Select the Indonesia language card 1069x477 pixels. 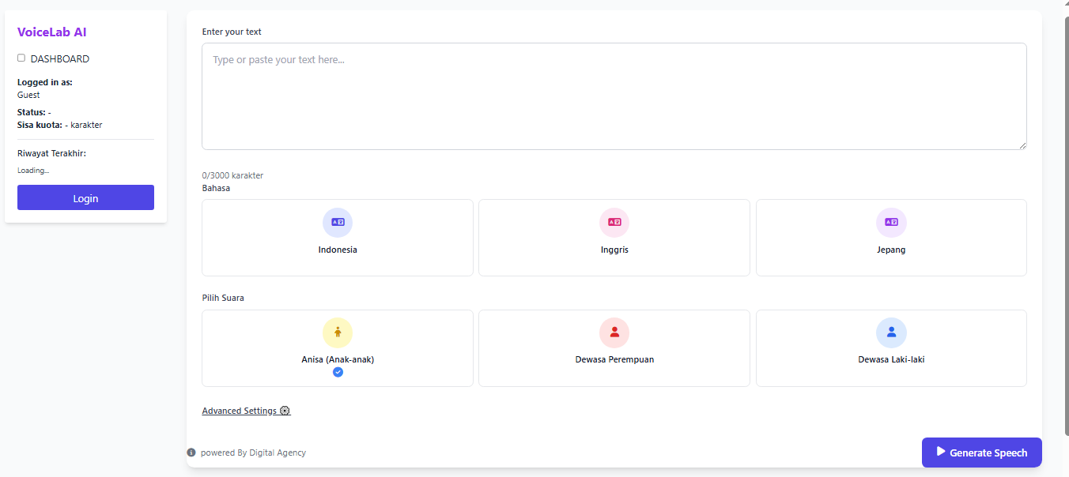click(338, 238)
